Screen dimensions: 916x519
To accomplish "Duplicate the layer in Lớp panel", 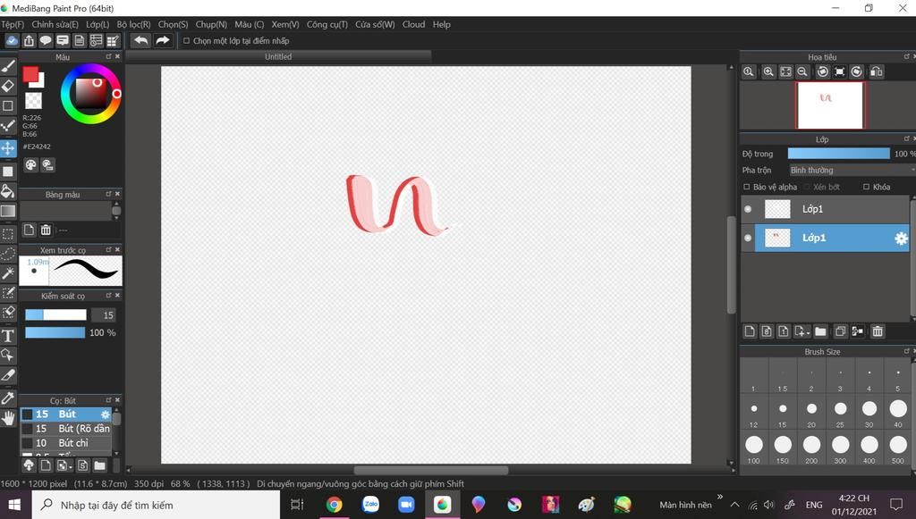I will pyautogui.click(x=840, y=331).
